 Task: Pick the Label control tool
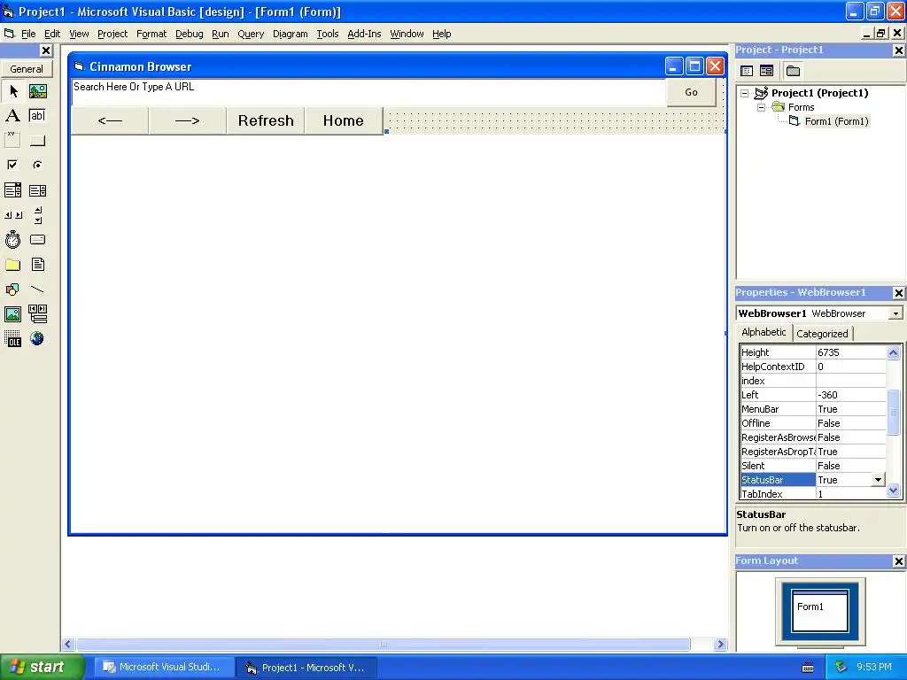coord(12,116)
